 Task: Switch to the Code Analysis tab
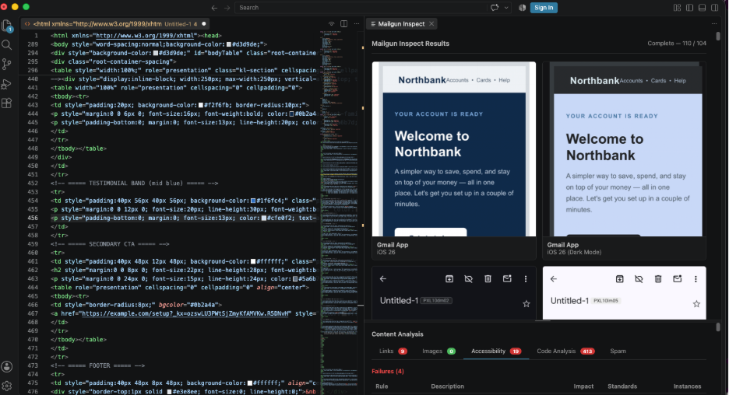565,351
